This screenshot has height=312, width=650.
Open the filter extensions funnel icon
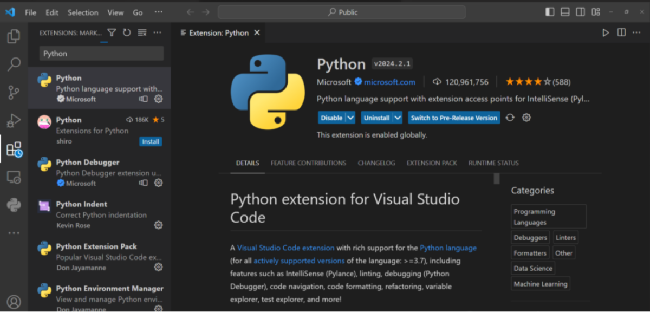tap(112, 32)
